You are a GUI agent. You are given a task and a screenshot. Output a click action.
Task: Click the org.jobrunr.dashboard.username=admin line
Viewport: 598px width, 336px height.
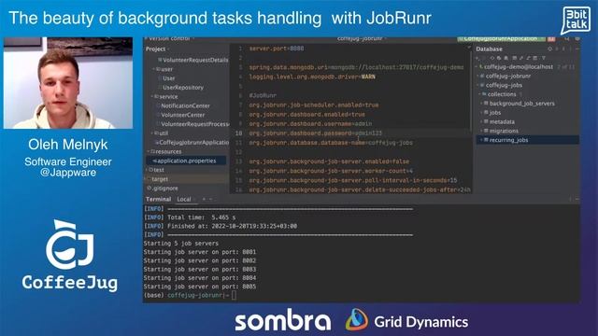pos(310,123)
